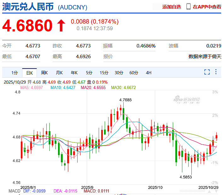Click the timestamp 0.1874 12:37:59
Screen dimensions: 222x195
(95, 29)
